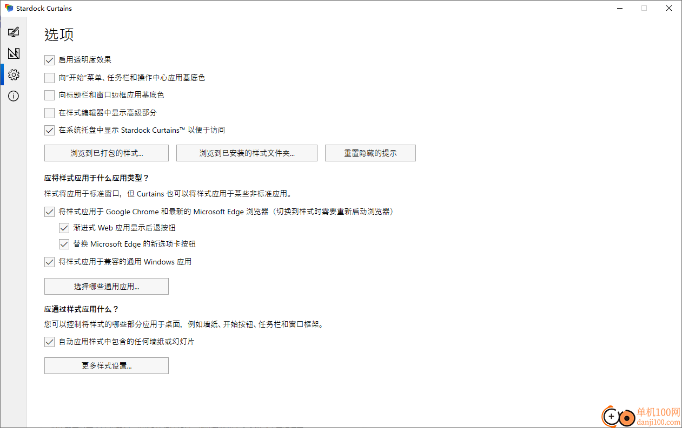Click the 选项 page heading
The height and width of the screenshot is (428, 682).
59,35
